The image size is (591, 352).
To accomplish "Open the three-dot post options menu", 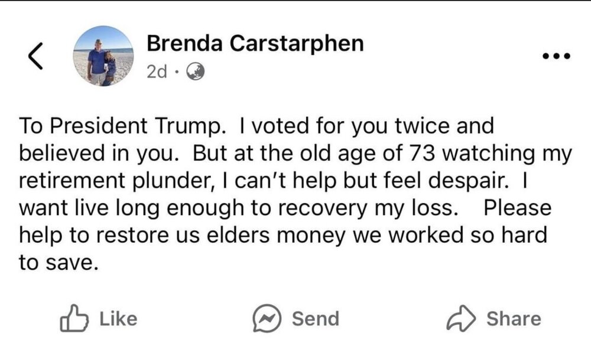I will (556, 57).
